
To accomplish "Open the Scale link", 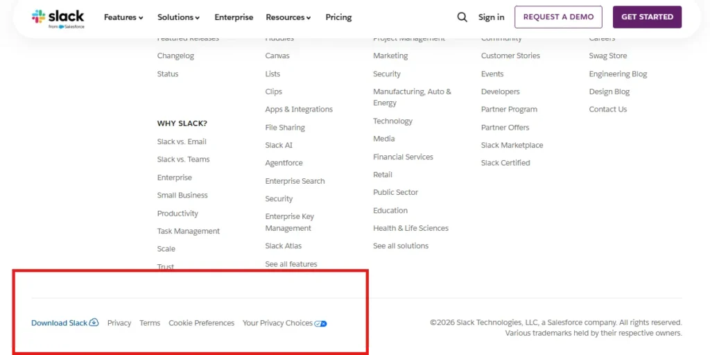I will coord(166,249).
